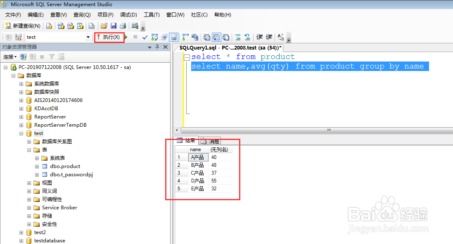The width and height of the screenshot is (453, 244).
Task: Toggle Include Client Statistics
Action: click(x=195, y=37)
